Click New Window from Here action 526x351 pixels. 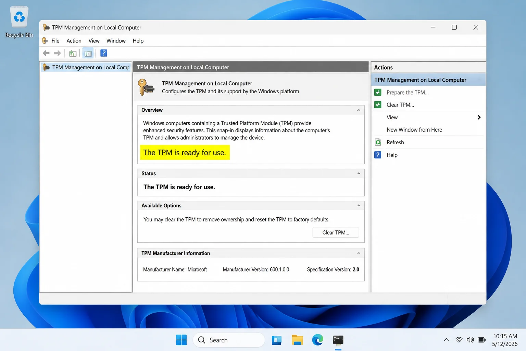pos(414,130)
